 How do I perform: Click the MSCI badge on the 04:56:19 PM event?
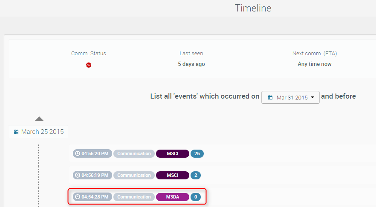(x=172, y=175)
